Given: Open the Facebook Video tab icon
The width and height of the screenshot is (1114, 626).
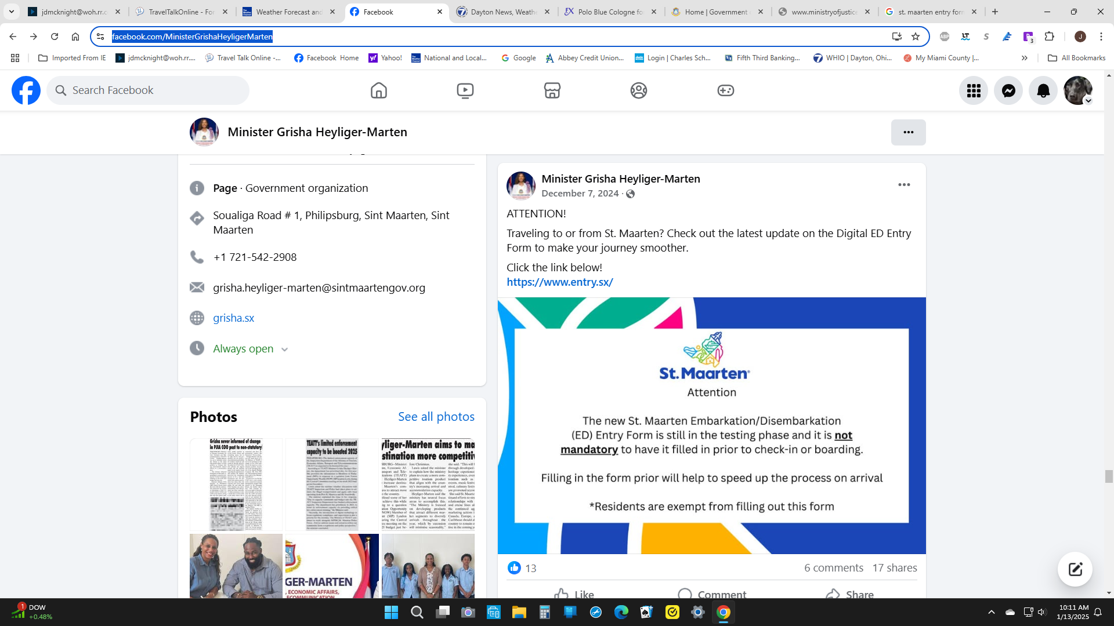Looking at the screenshot, I should pyautogui.click(x=465, y=90).
